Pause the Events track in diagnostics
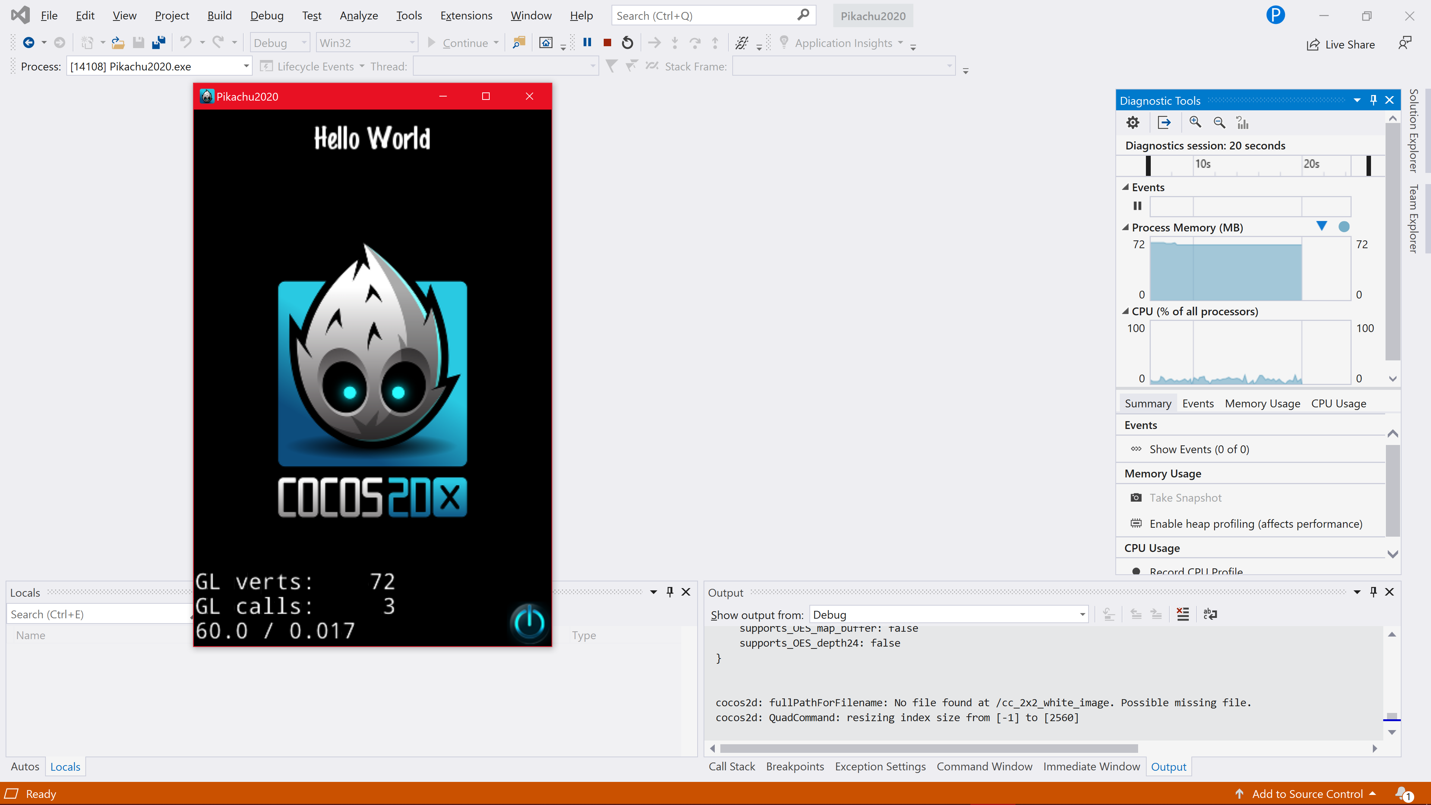This screenshot has width=1431, height=805. click(1137, 206)
